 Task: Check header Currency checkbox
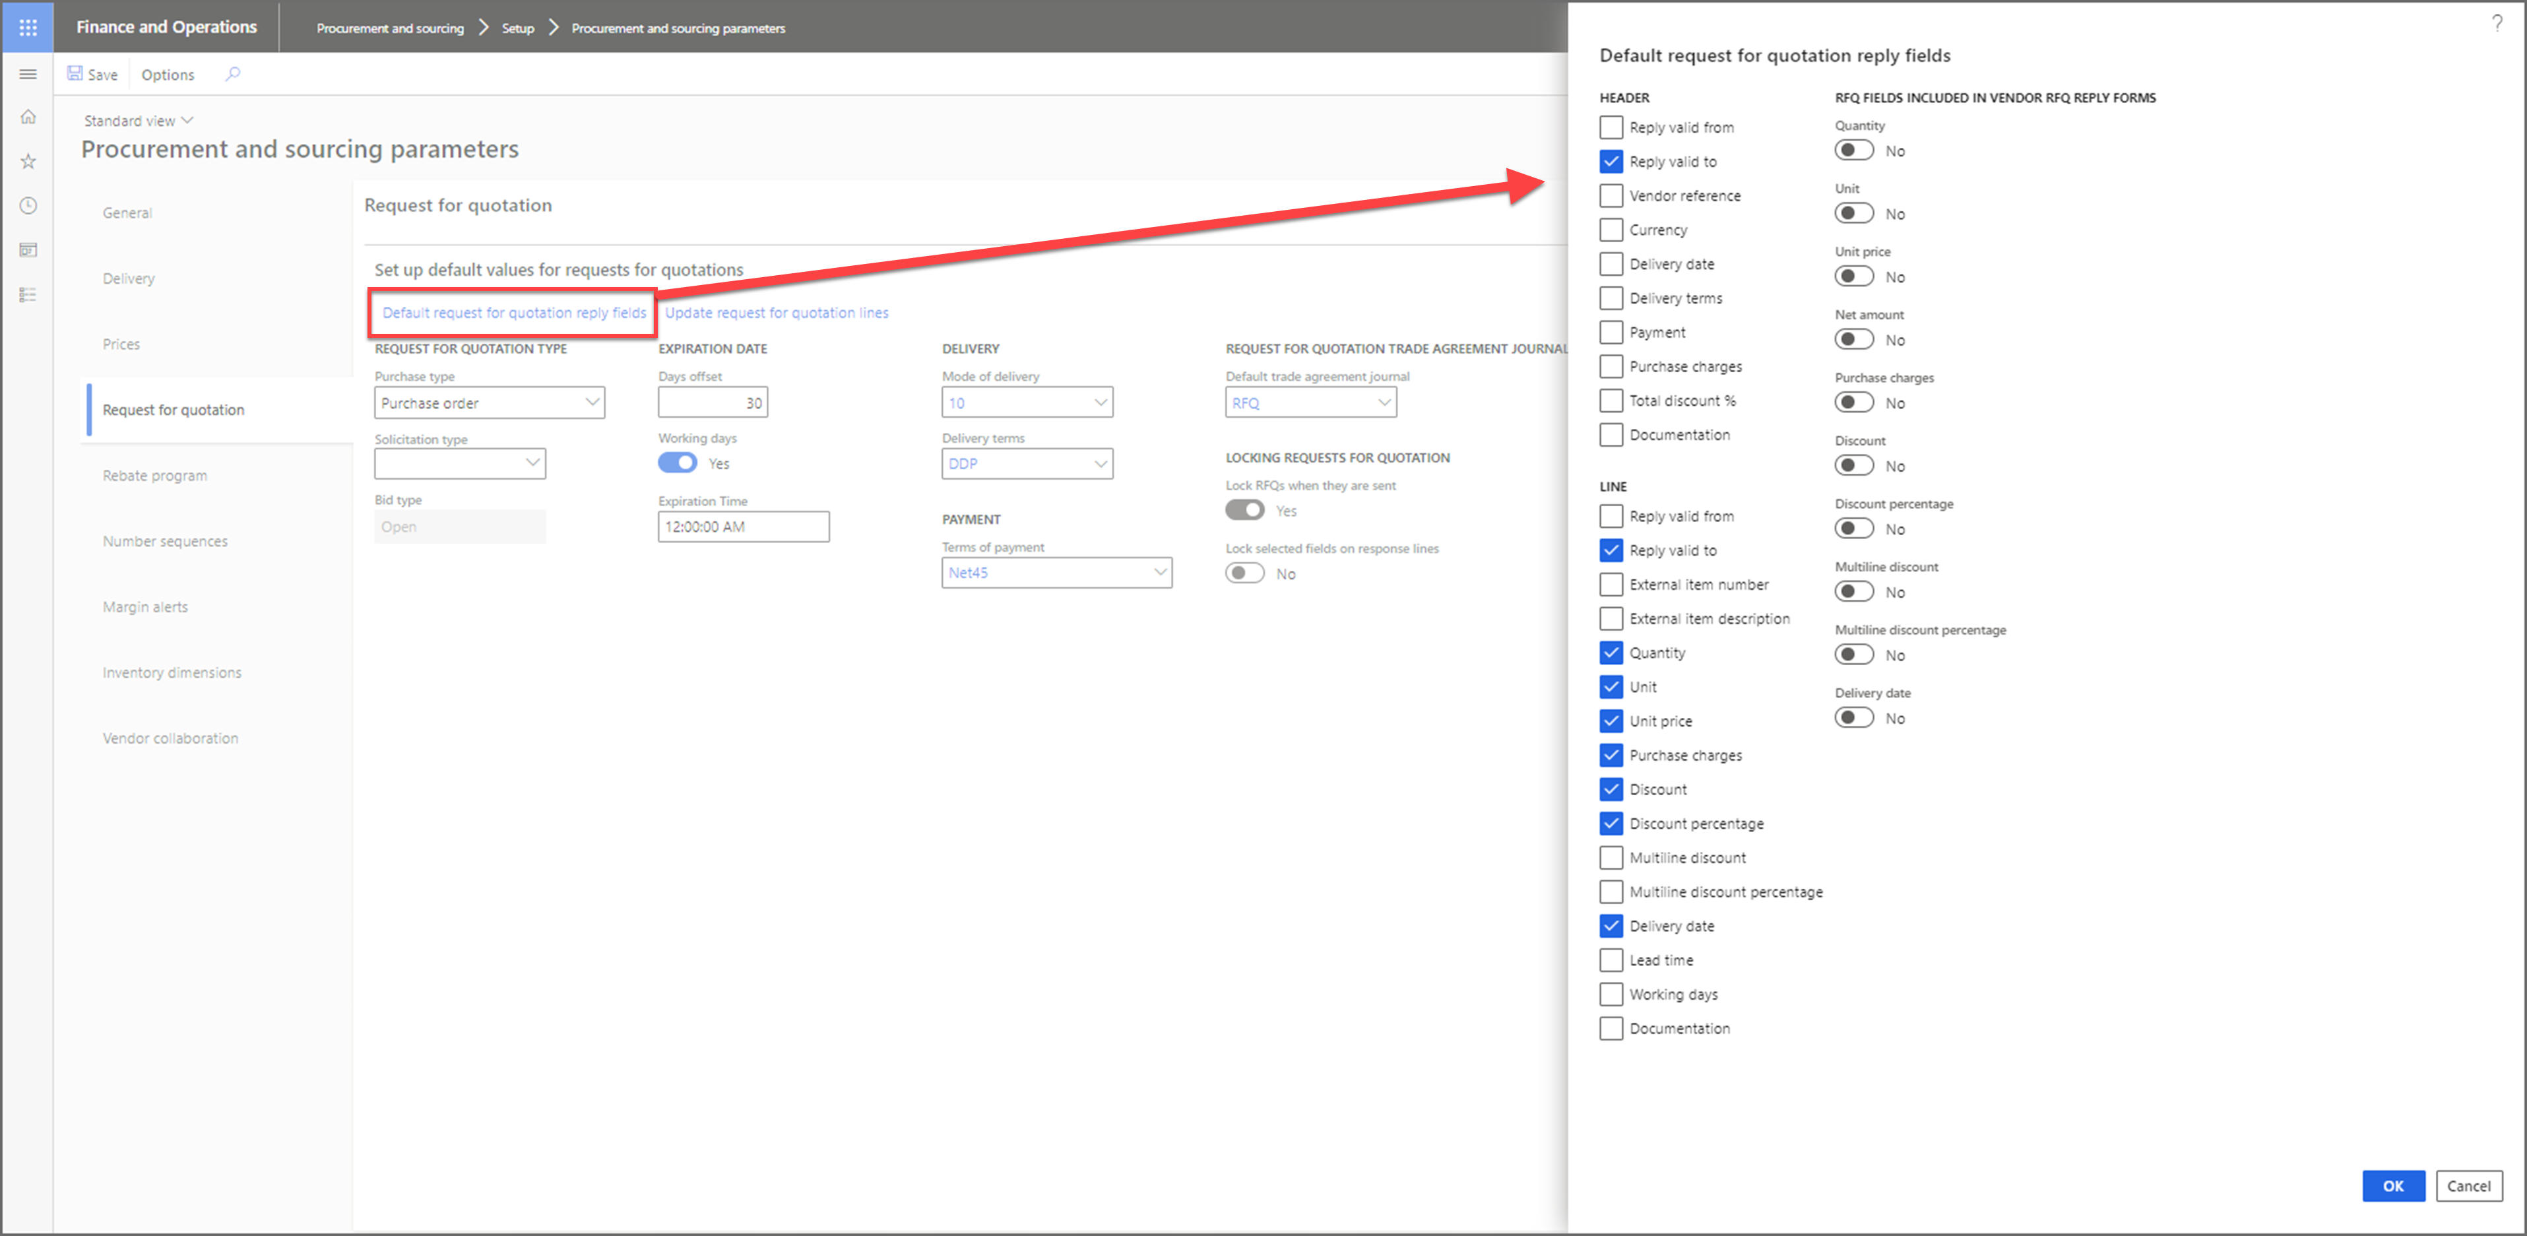tap(1611, 230)
